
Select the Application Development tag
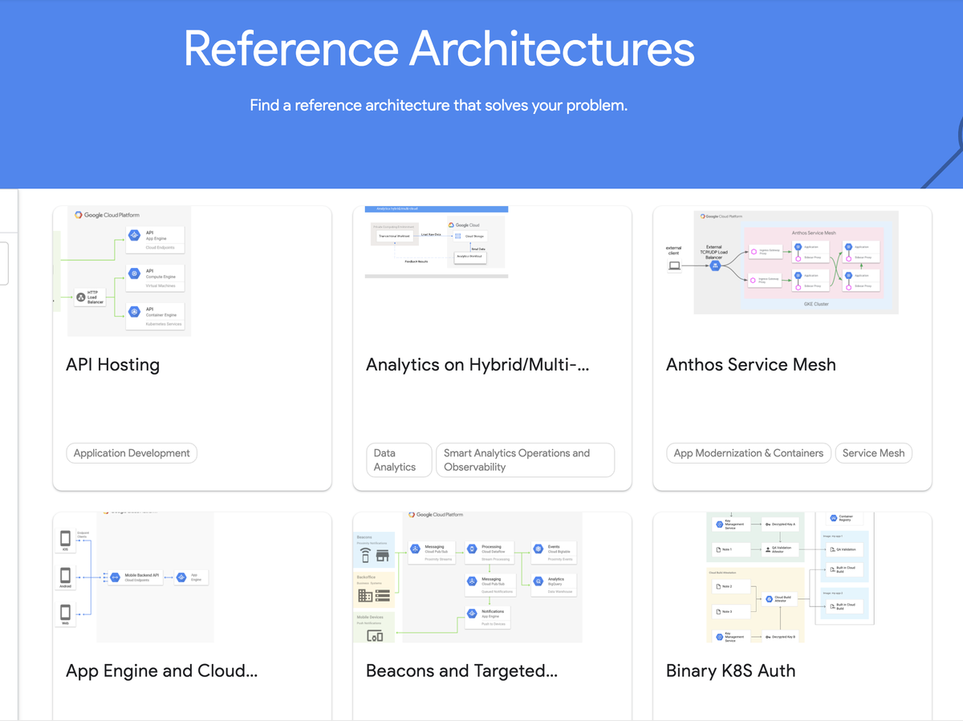(132, 453)
